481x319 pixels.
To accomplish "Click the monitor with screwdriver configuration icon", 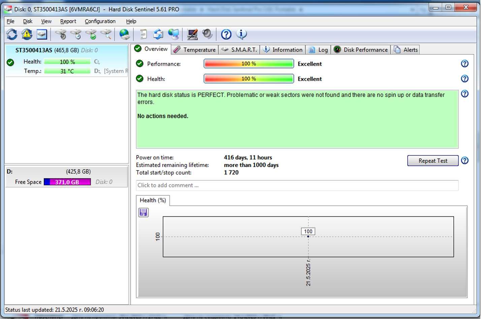I will 192,34.
